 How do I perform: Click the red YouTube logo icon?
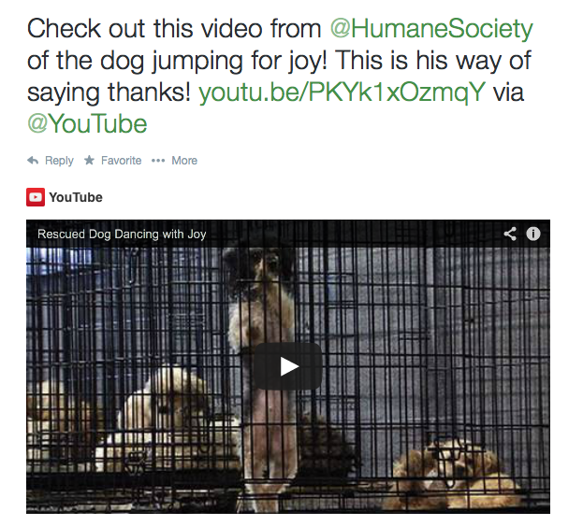point(36,197)
